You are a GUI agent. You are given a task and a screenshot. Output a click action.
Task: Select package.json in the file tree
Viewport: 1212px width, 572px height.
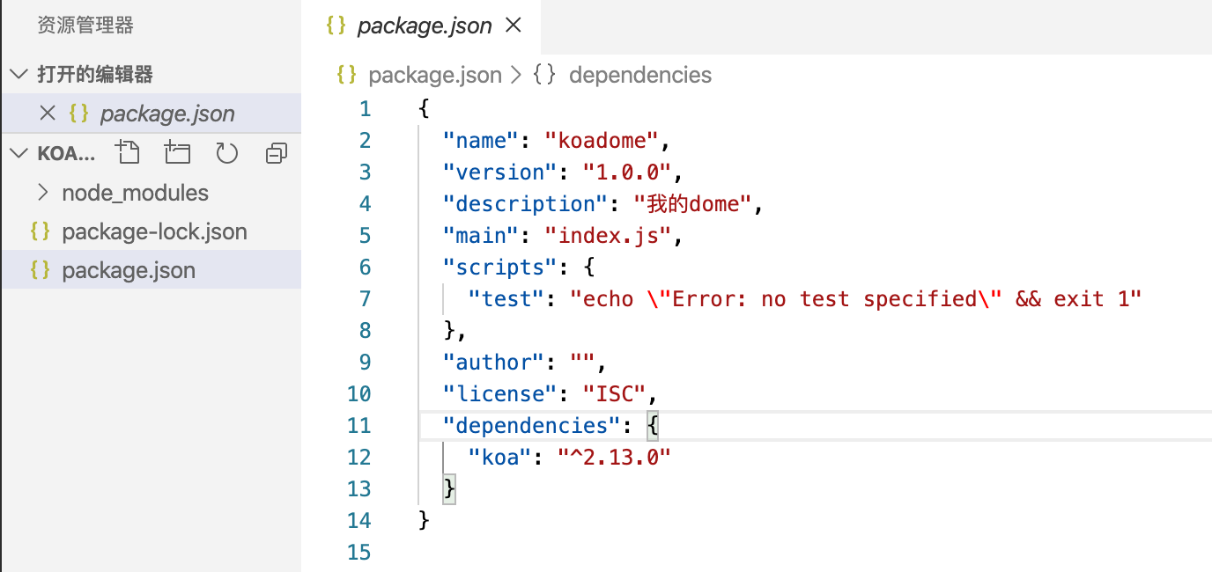pos(151,270)
